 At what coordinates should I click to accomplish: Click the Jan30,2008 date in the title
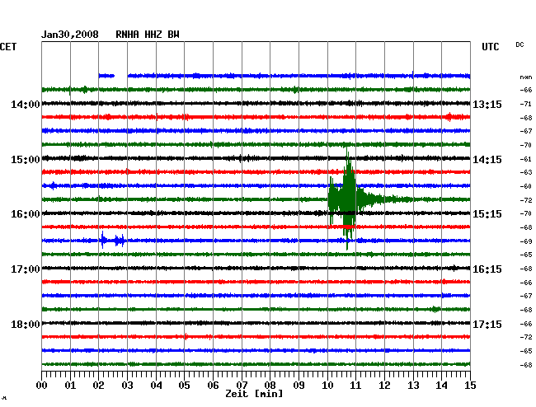pyautogui.click(x=70, y=35)
